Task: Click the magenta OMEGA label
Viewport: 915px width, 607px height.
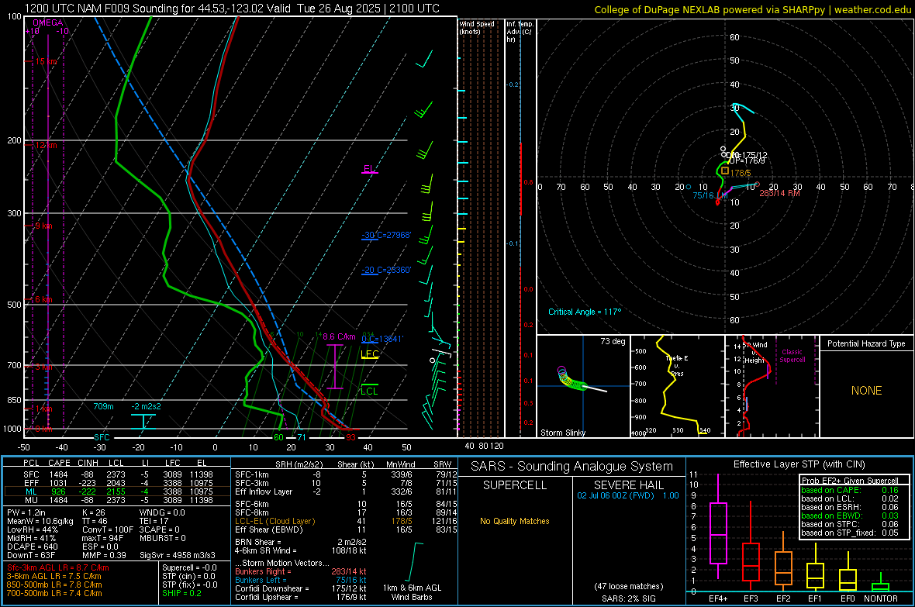Action: click(x=48, y=22)
